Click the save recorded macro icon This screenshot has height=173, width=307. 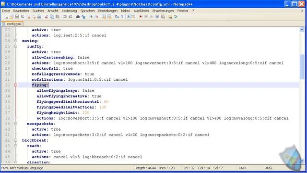click(163, 17)
